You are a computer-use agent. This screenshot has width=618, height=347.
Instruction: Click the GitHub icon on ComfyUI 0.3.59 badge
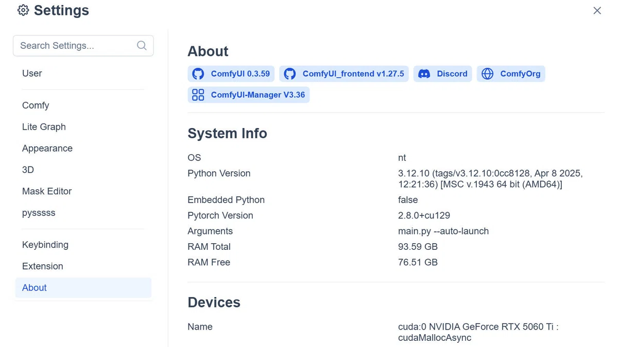tap(198, 74)
